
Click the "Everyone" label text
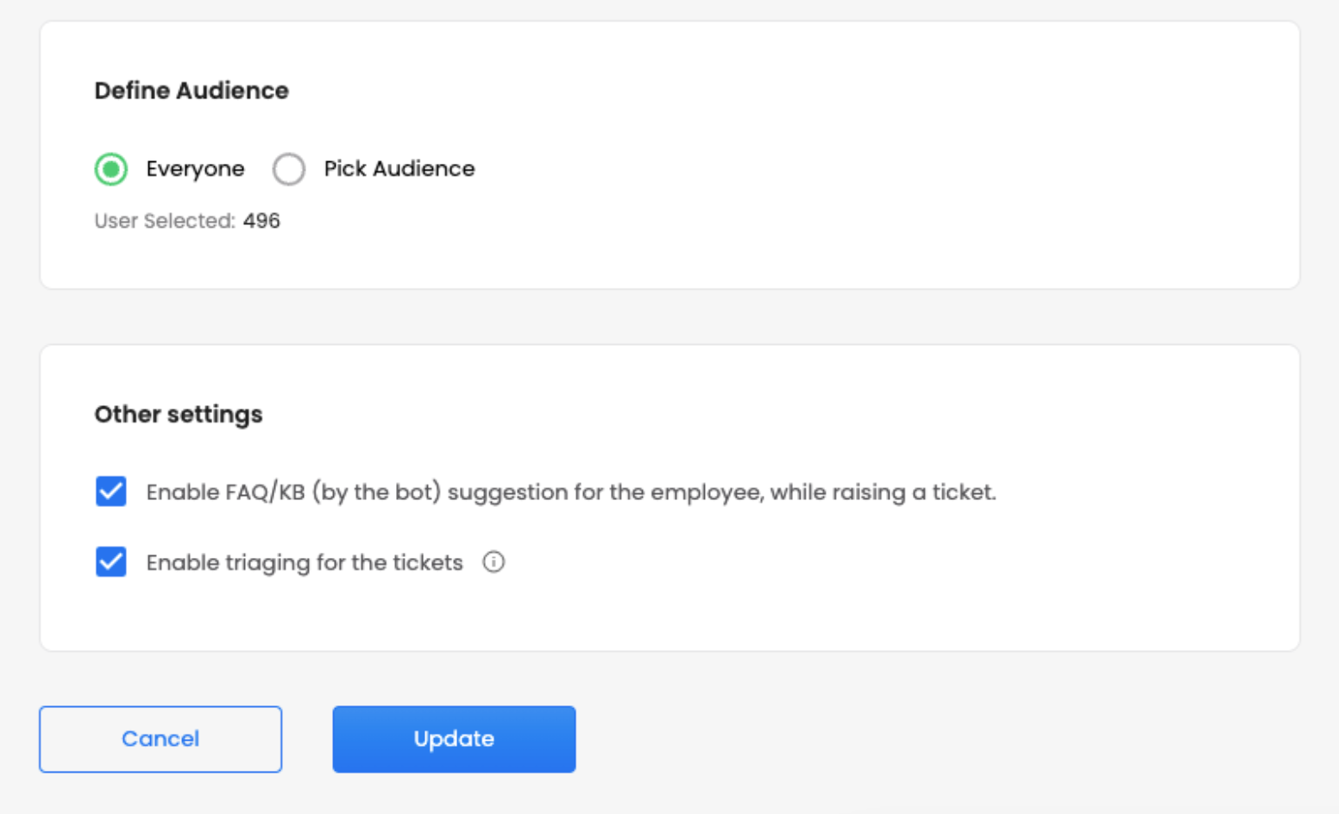[x=195, y=169]
